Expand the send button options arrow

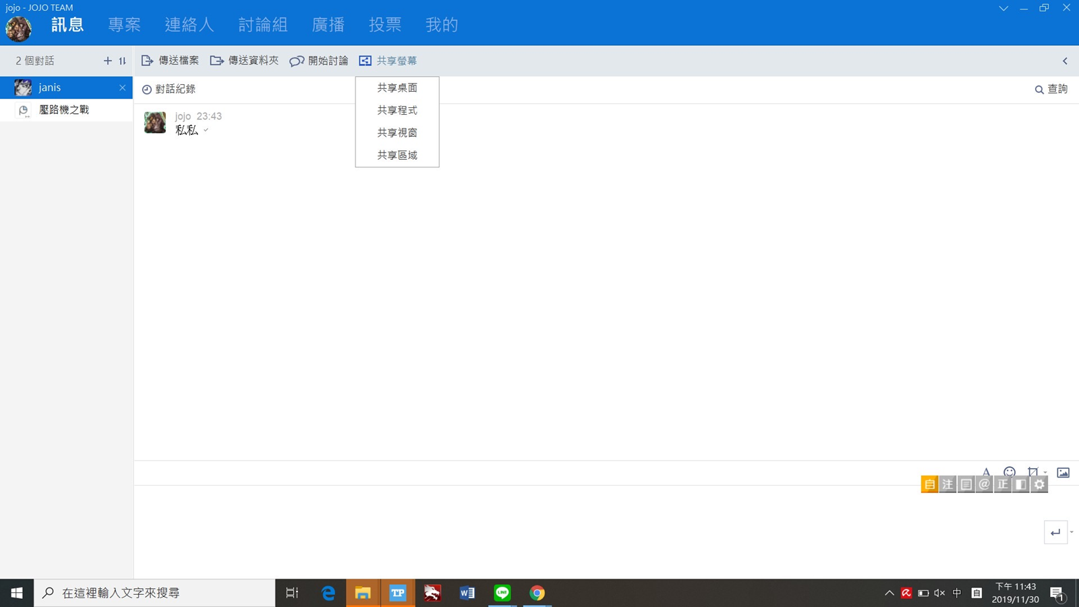pos(1072,532)
